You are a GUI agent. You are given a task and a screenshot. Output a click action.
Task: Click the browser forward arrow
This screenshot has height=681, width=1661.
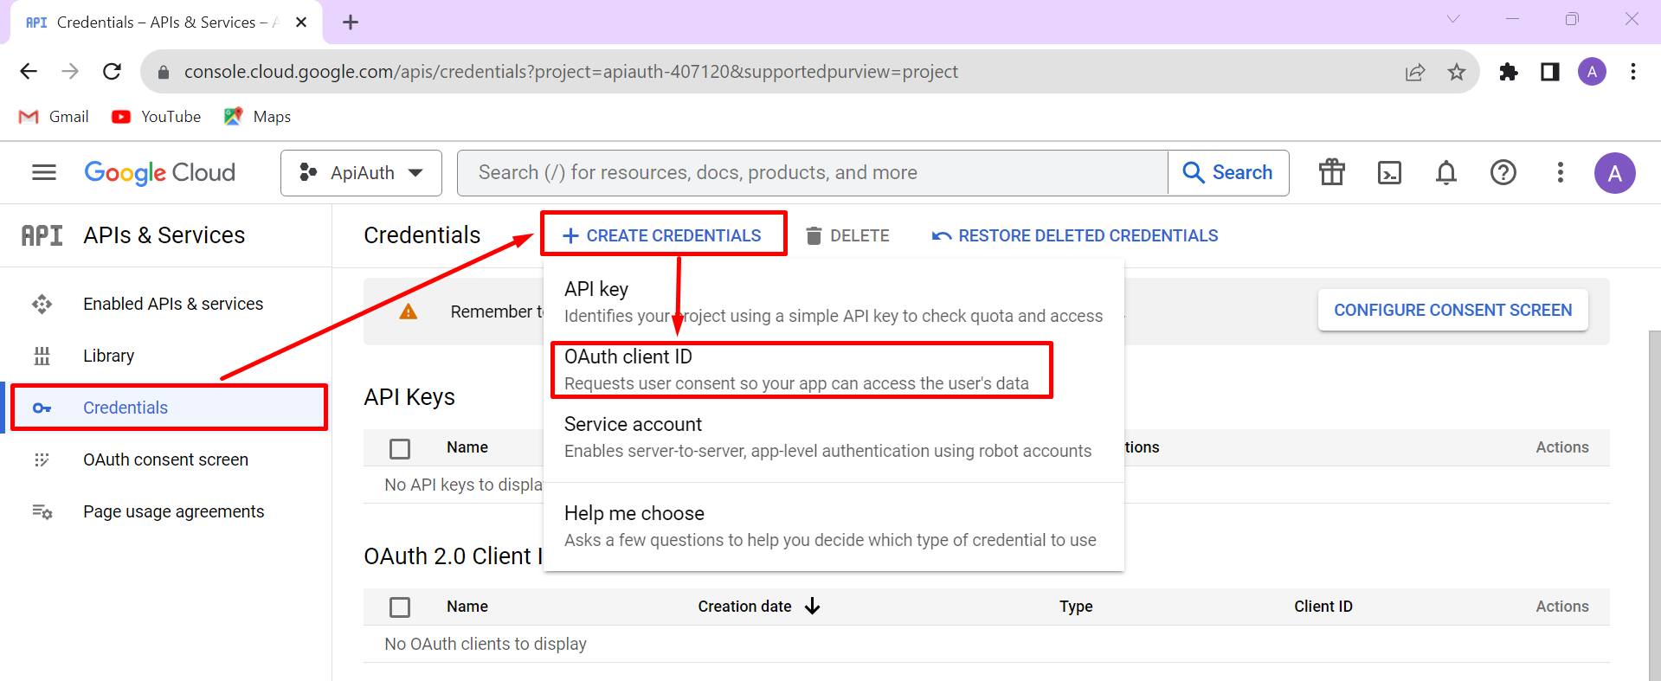pyautogui.click(x=70, y=72)
